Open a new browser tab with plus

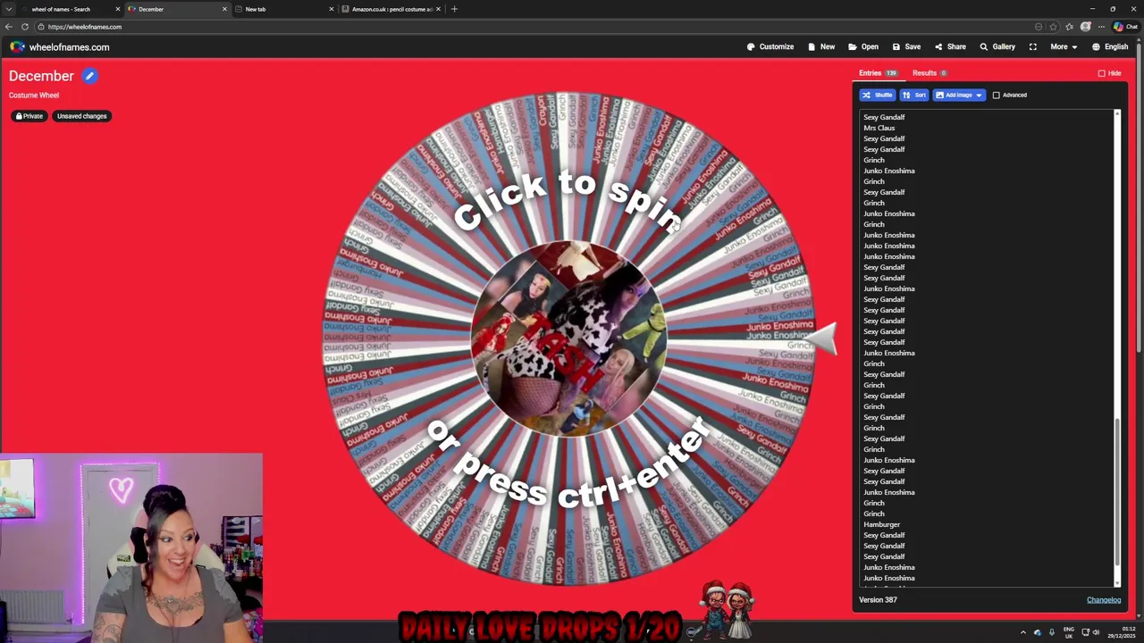point(454,9)
